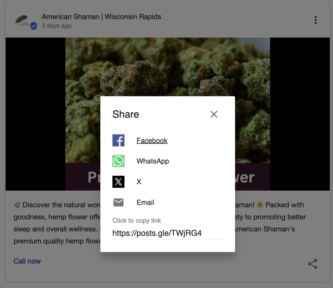Pick the Email text option
The width and height of the screenshot is (333, 288).
click(x=145, y=202)
